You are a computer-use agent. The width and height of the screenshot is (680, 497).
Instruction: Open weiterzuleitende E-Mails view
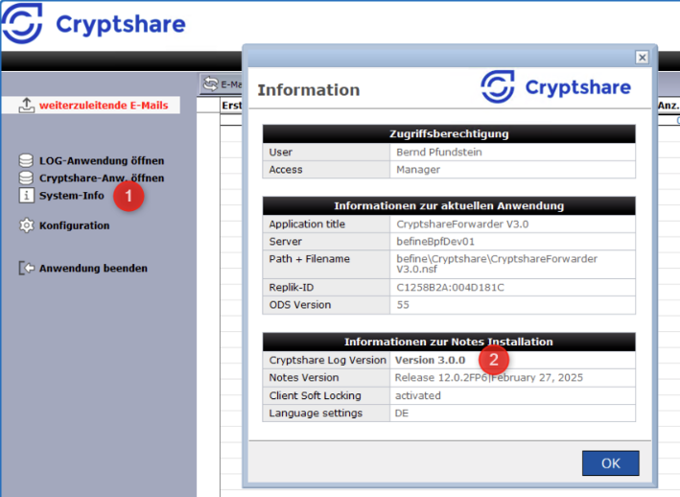tap(104, 106)
